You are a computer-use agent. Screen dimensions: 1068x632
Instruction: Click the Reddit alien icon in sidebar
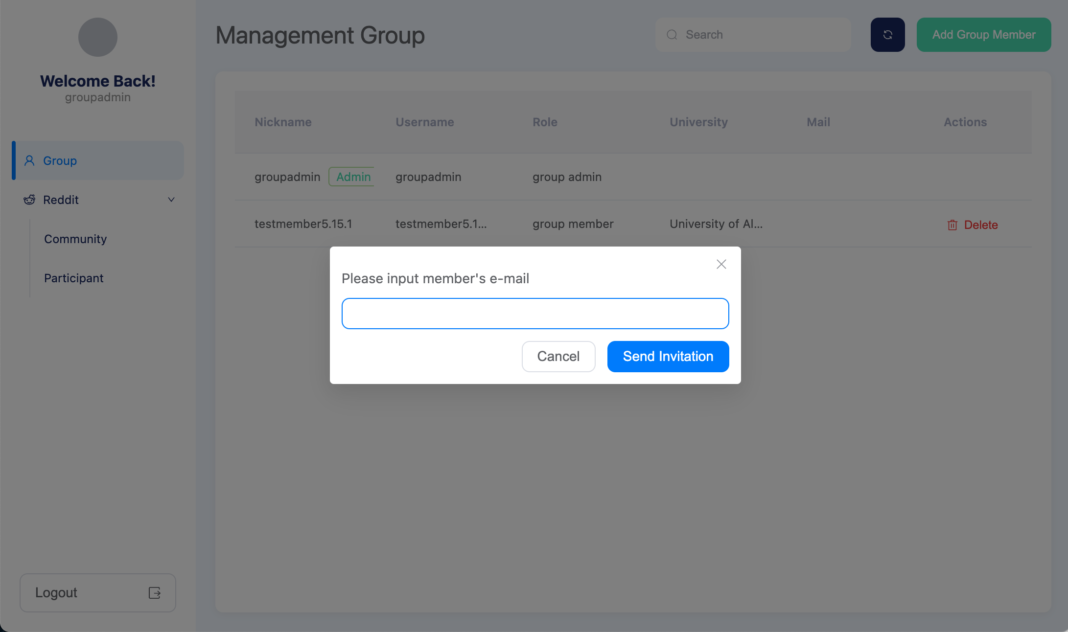29,200
